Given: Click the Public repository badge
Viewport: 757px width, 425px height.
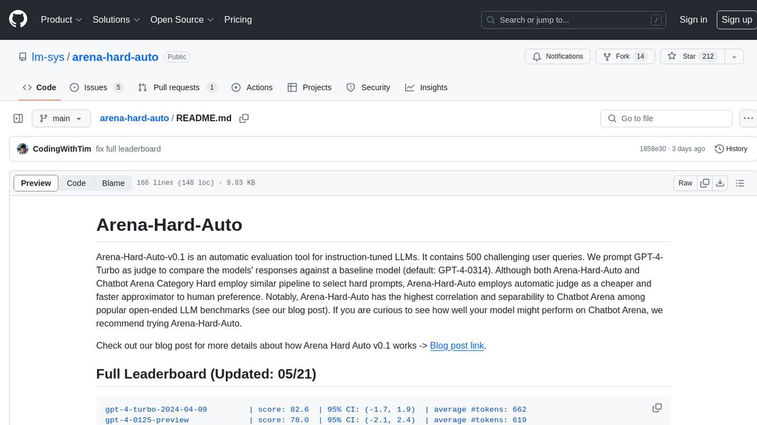Looking at the screenshot, I should (177, 57).
